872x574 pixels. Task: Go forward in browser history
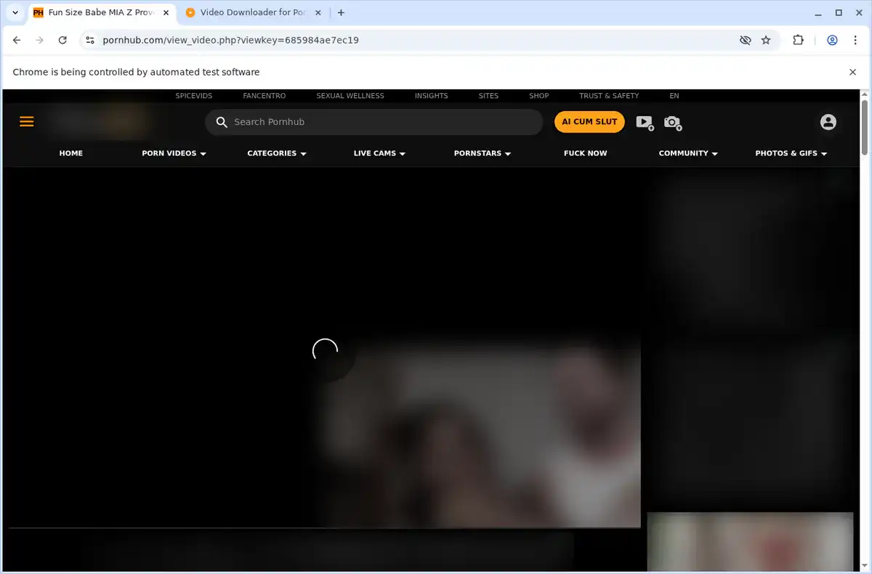pos(40,40)
